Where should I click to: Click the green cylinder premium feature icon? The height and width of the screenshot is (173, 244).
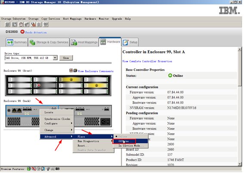(29, 169)
